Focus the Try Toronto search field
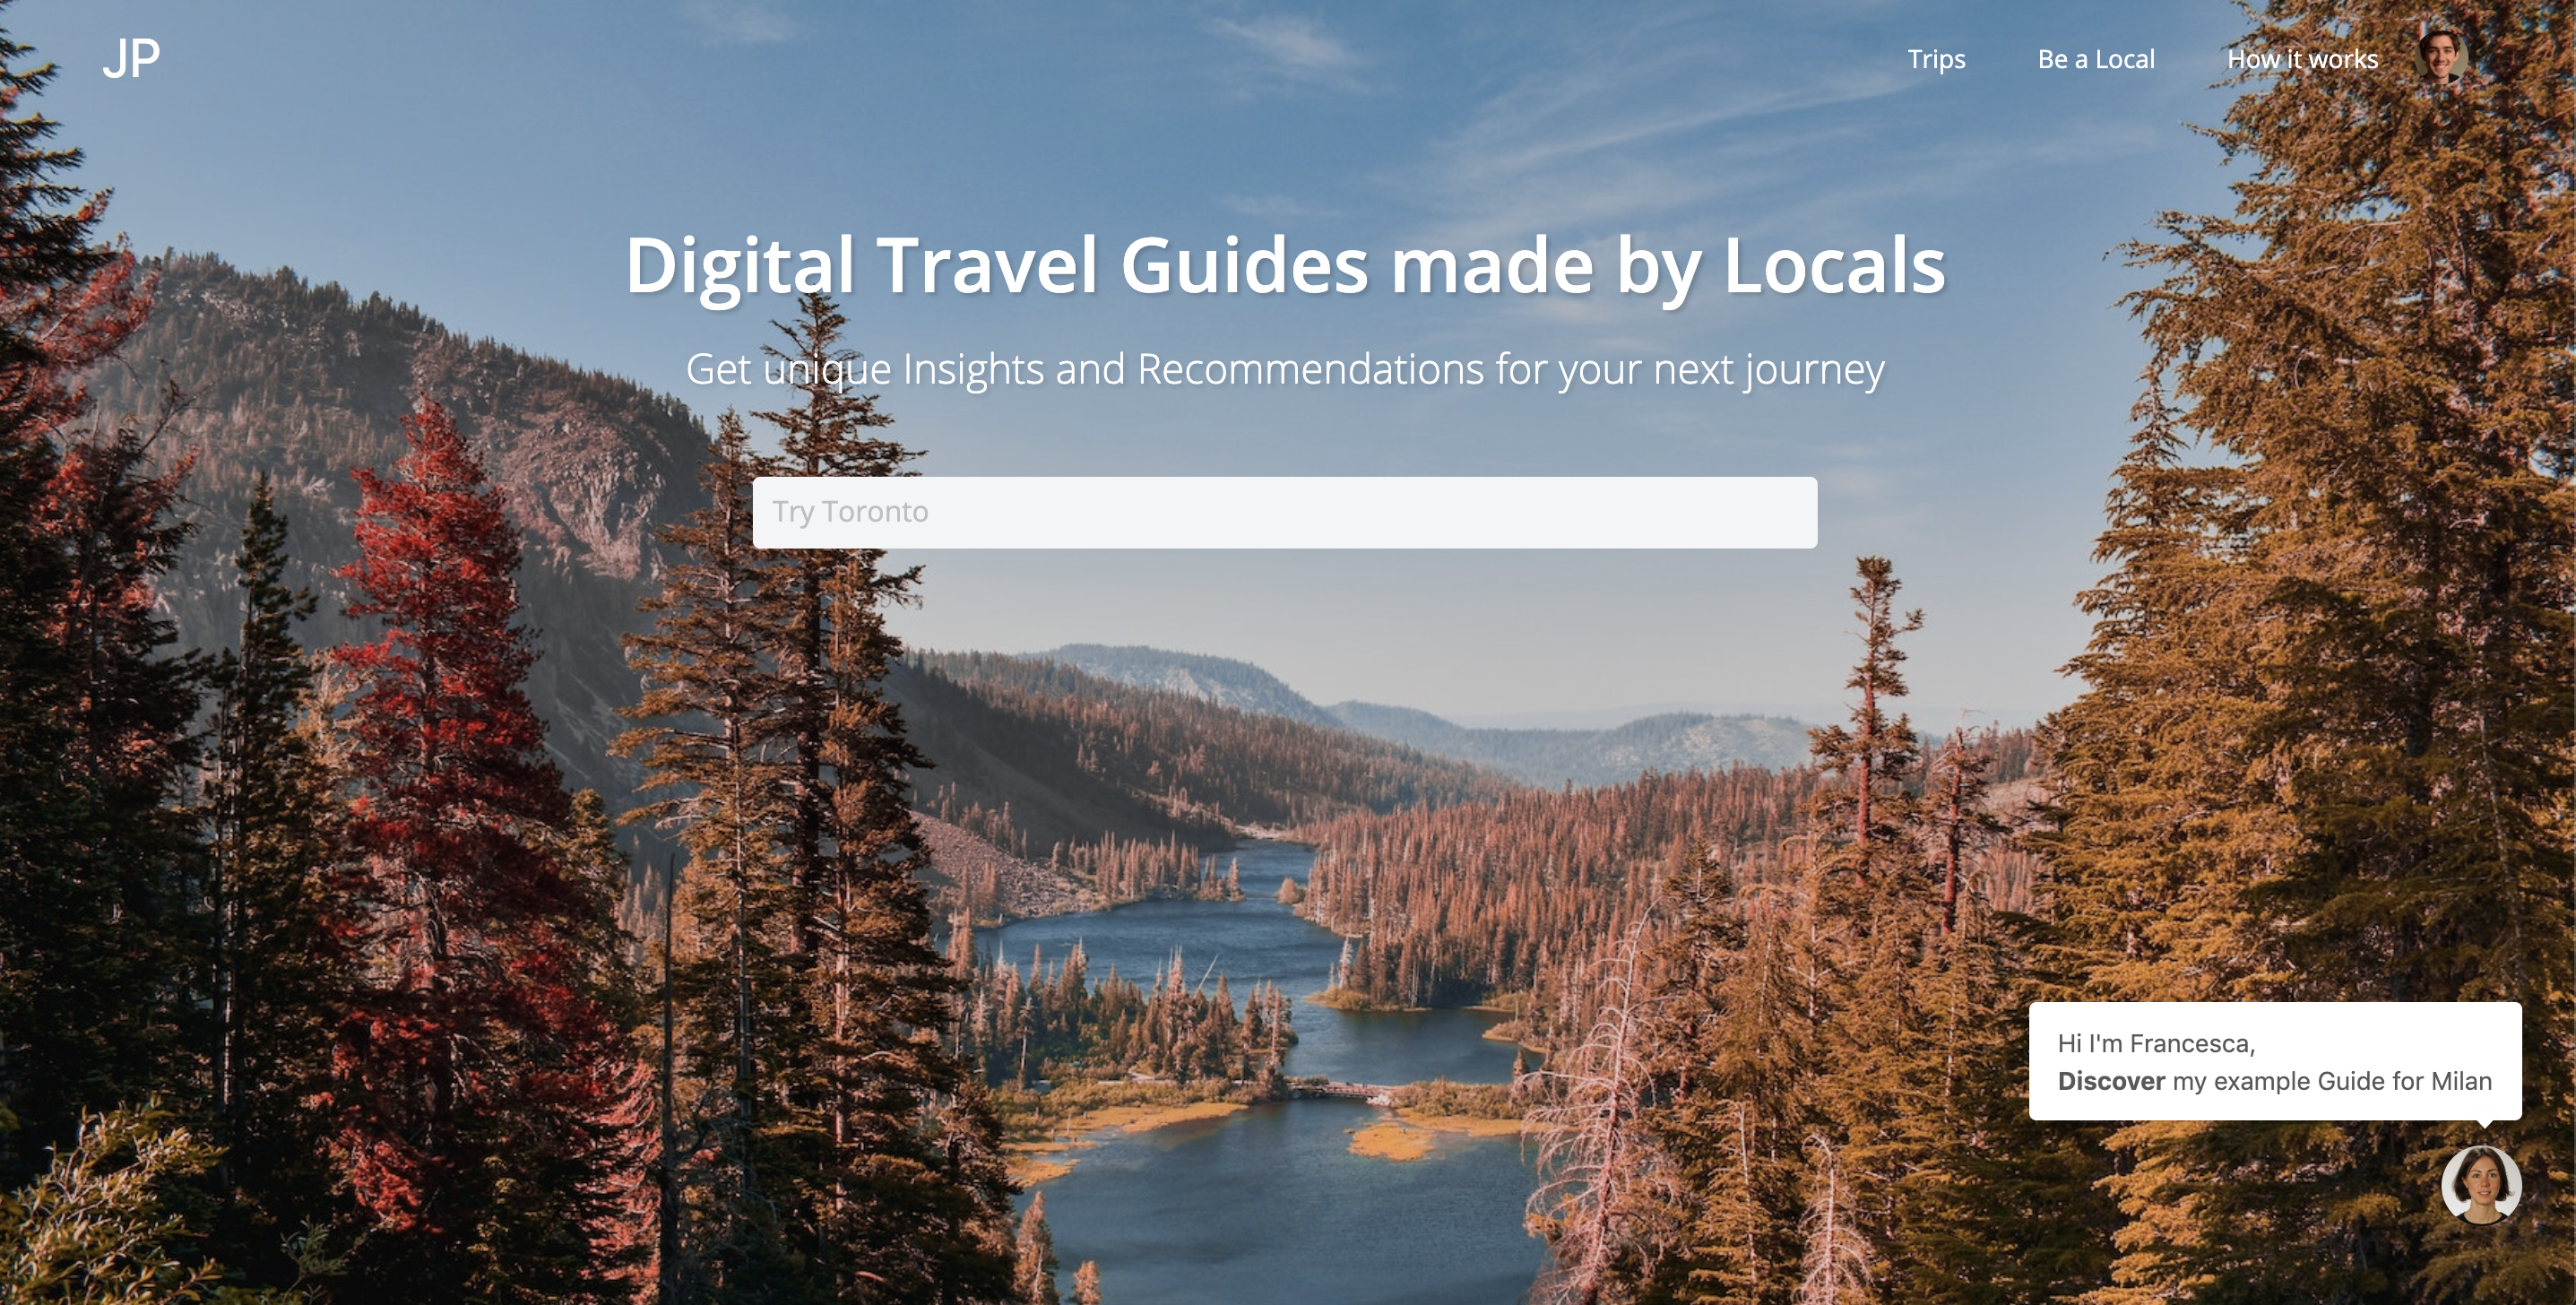 coord(1284,512)
